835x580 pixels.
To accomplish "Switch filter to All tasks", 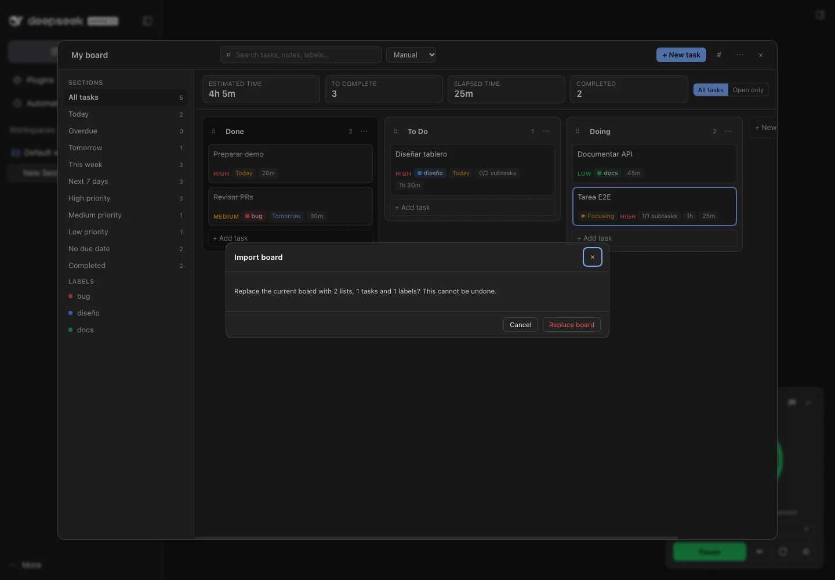I will (x=711, y=90).
